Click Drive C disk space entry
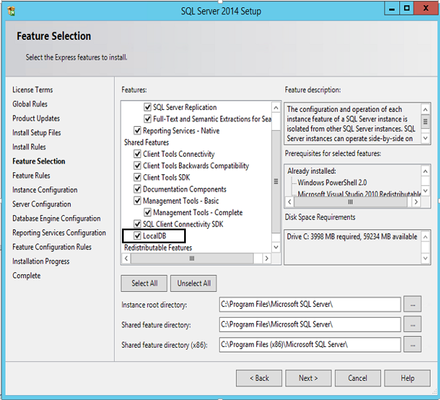 (352, 236)
